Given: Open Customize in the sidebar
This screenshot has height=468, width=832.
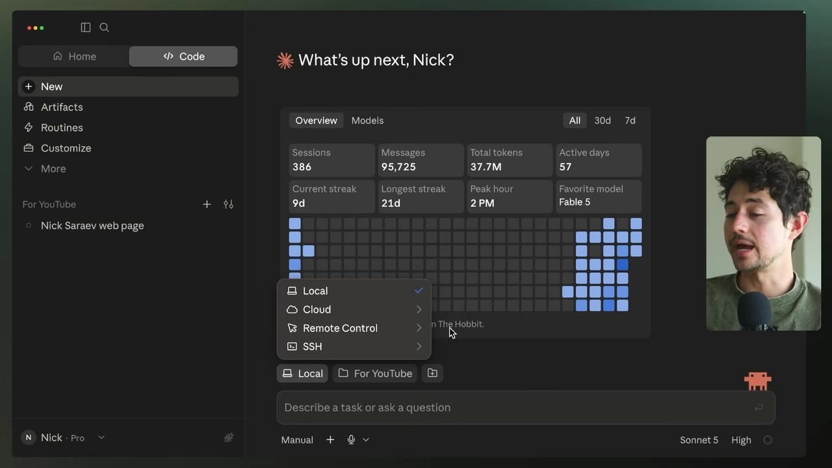Looking at the screenshot, I should [x=128, y=148].
